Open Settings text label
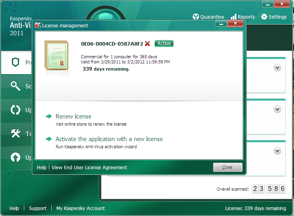 (x=277, y=17)
